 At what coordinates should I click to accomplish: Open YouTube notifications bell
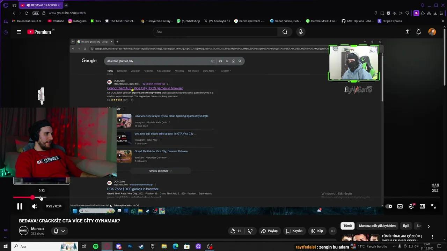(x=418, y=32)
